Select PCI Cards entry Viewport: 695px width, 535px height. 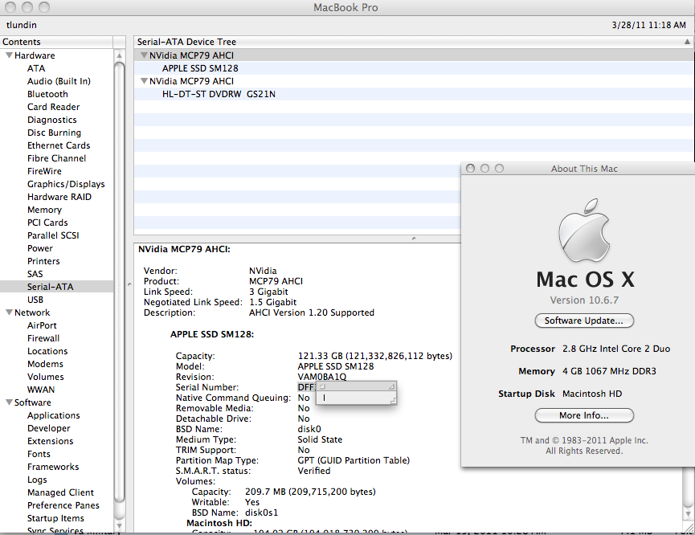47,223
